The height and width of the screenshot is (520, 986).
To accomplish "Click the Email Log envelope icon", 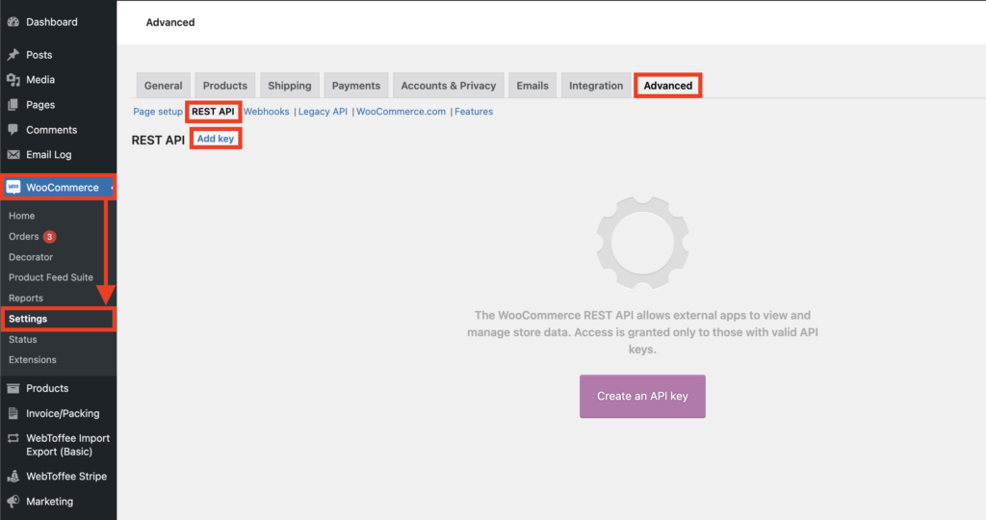I will (13, 155).
